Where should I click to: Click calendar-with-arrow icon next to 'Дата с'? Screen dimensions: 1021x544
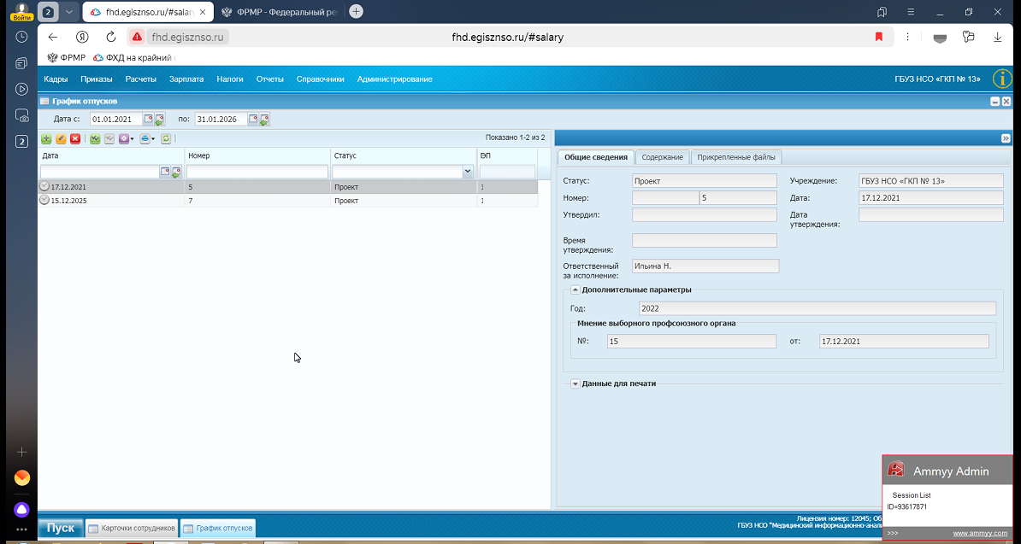tap(159, 119)
